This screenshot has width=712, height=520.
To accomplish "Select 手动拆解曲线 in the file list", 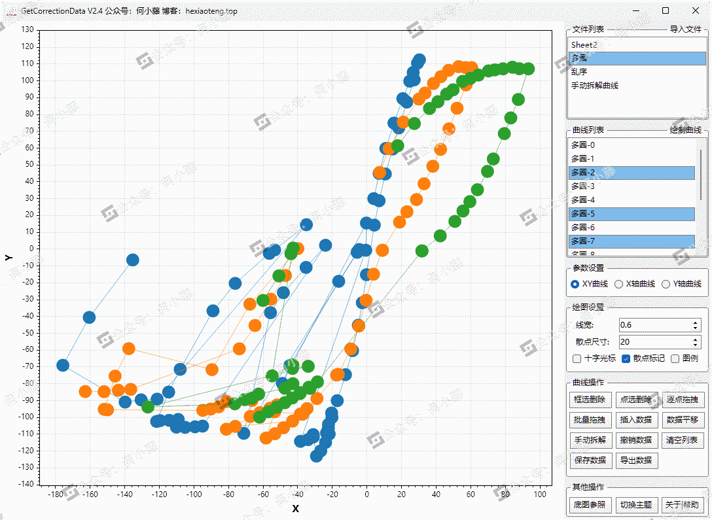I will [594, 85].
